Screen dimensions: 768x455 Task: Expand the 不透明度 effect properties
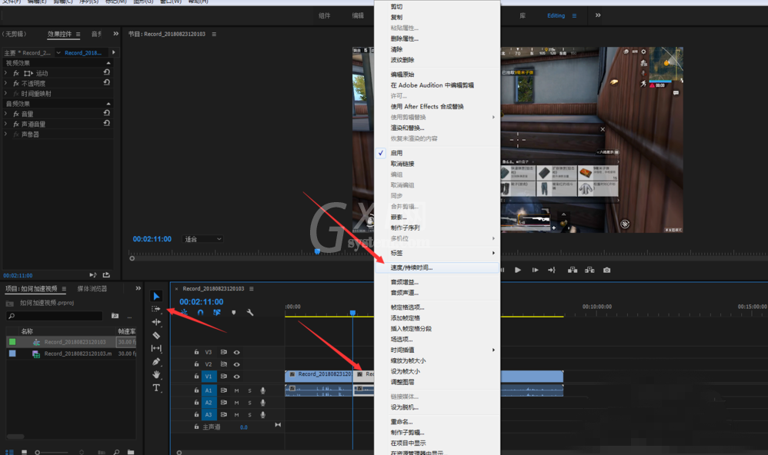coord(6,83)
